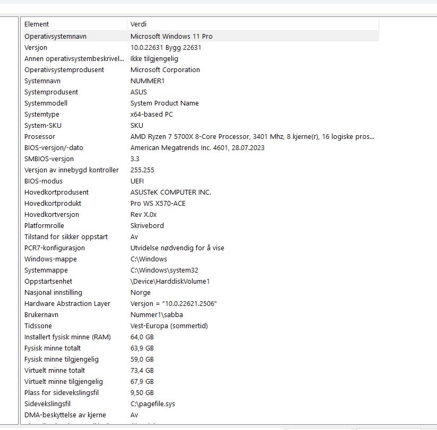Click the 64,0 GB value
The image size is (437, 430).
142,337
